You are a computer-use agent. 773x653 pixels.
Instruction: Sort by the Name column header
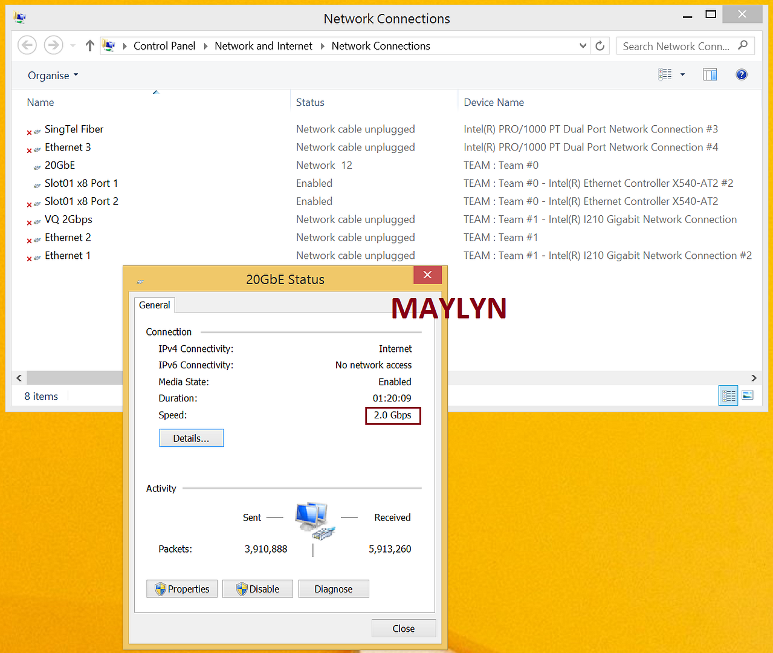coord(40,103)
